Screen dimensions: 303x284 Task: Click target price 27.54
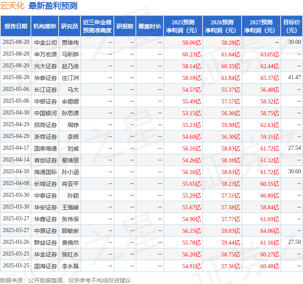294,148
